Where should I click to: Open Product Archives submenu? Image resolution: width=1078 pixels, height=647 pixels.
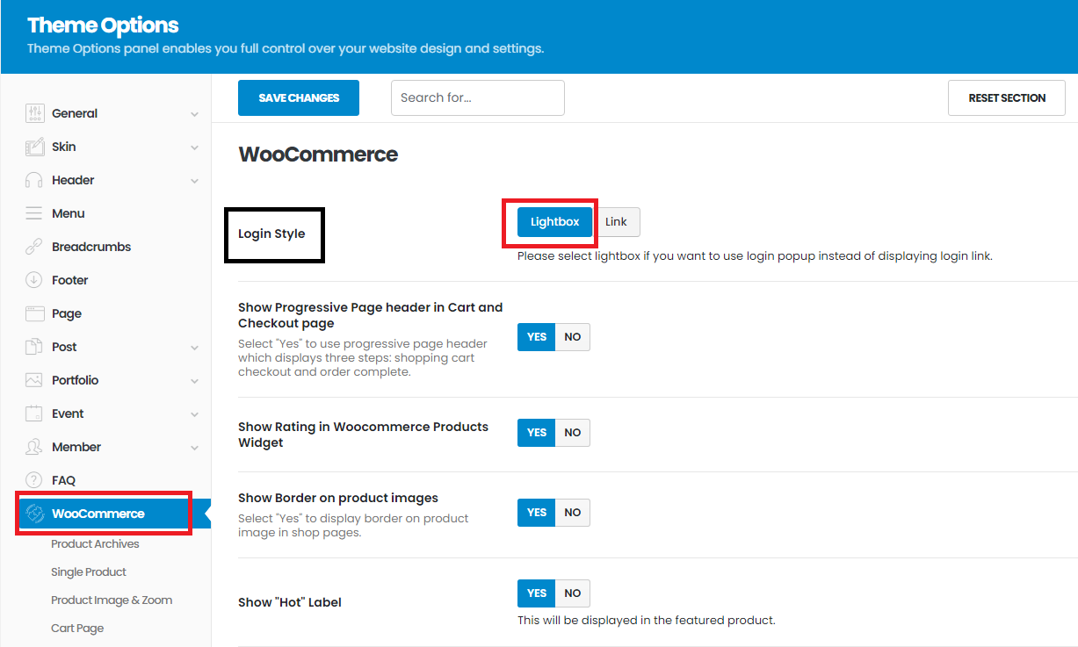click(95, 544)
